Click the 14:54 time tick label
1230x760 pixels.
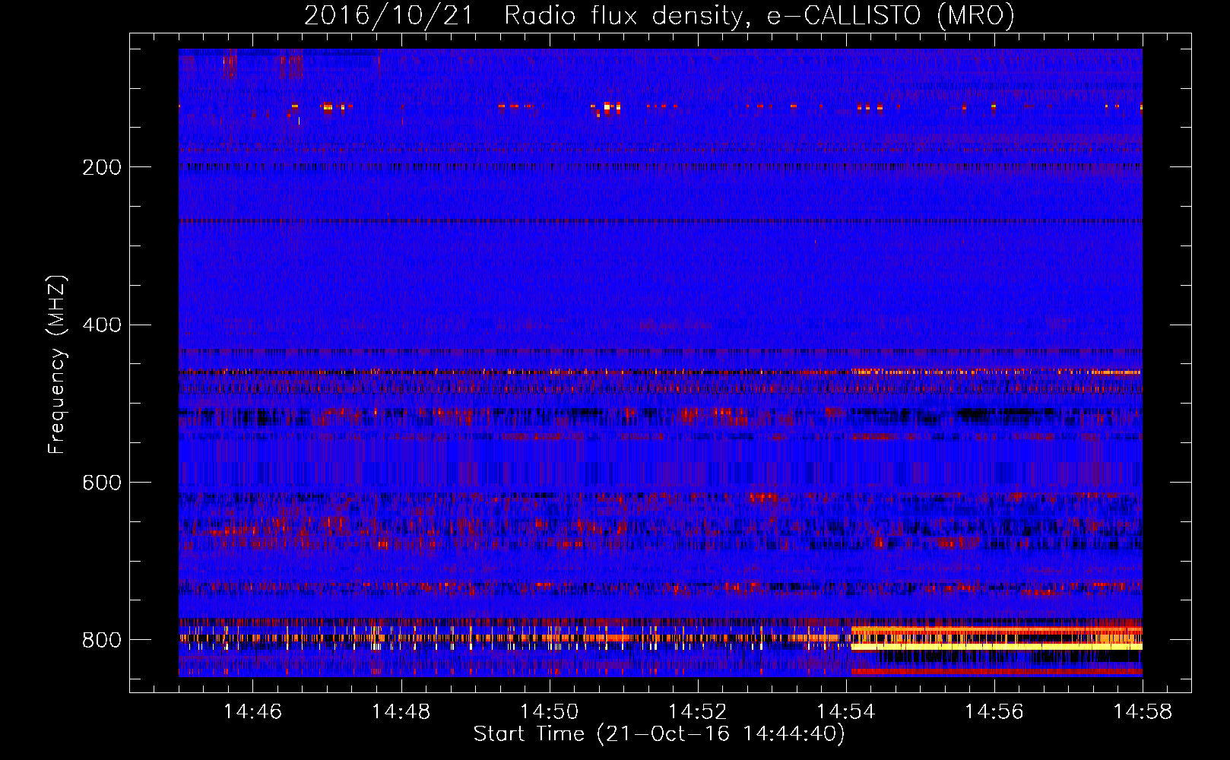click(x=845, y=712)
